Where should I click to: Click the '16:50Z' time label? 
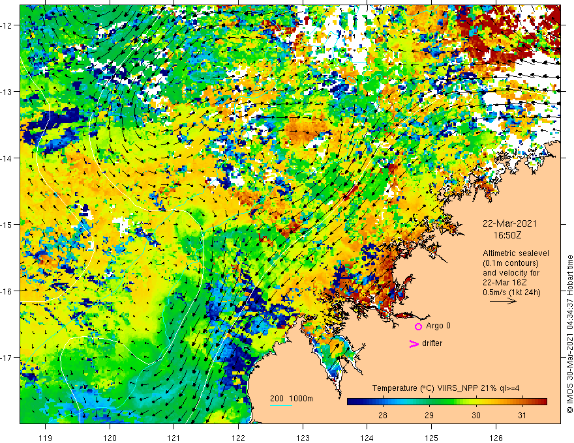point(507,235)
